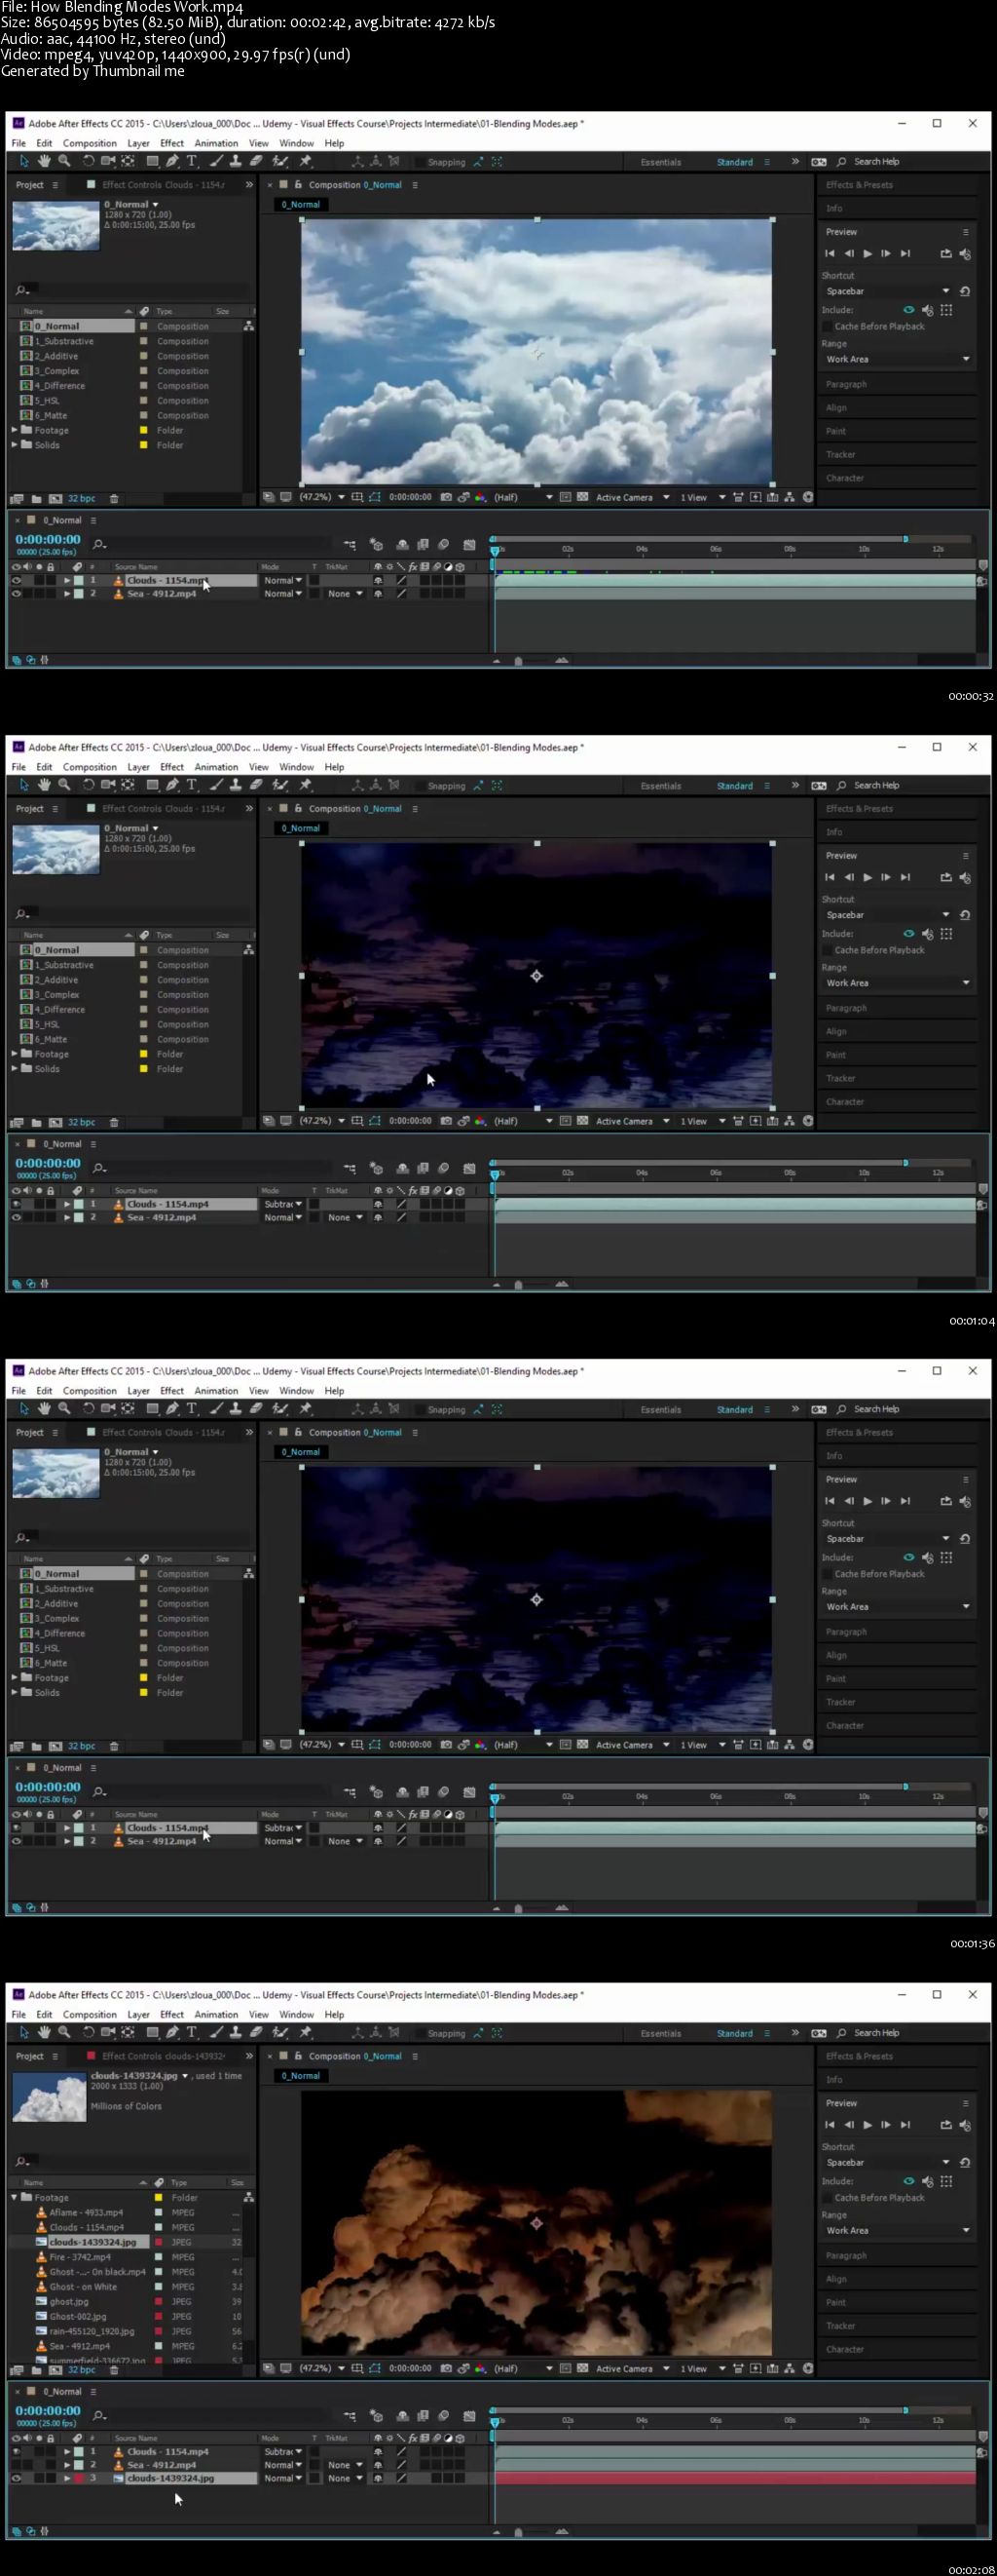This screenshot has height=2576, width=997.
Task: Select the Pen tool in the 00:00:32 frame
Action: [x=173, y=161]
